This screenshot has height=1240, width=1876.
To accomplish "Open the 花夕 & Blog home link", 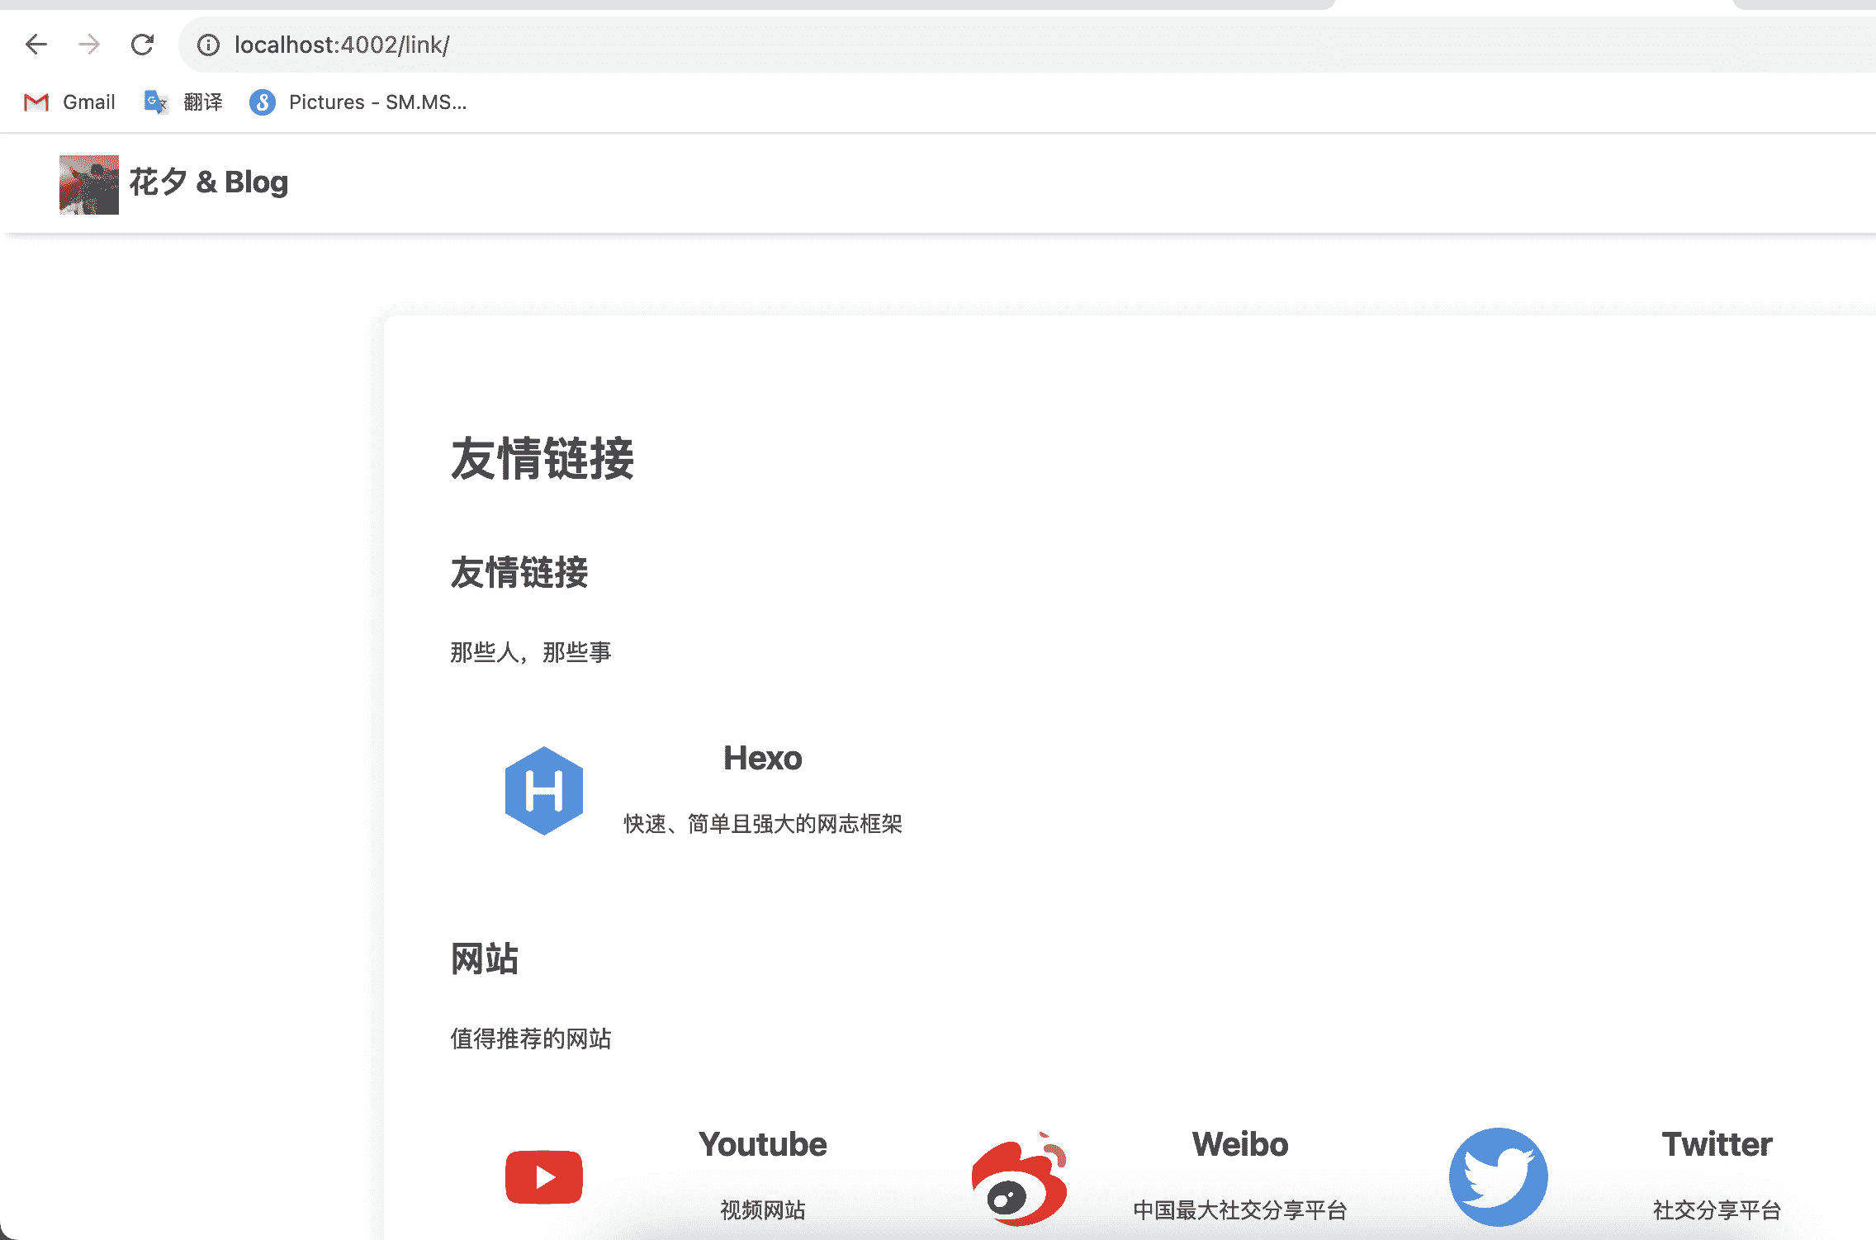I will click(x=209, y=182).
